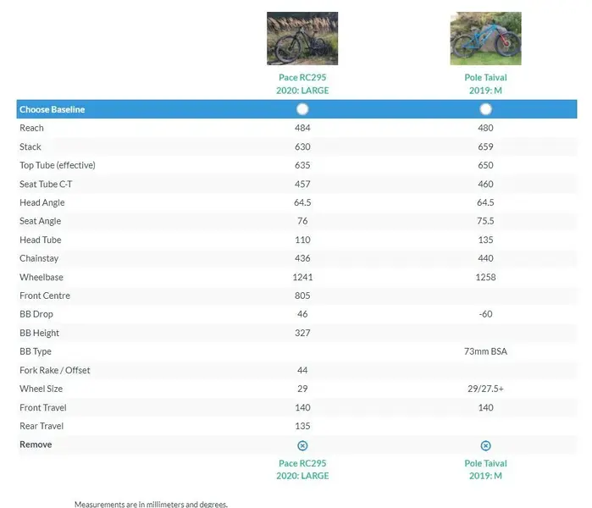Viewport: 592px width, 508px height.
Task: Select Pole Taival seat angle value 75.5
Action: [485, 221]
